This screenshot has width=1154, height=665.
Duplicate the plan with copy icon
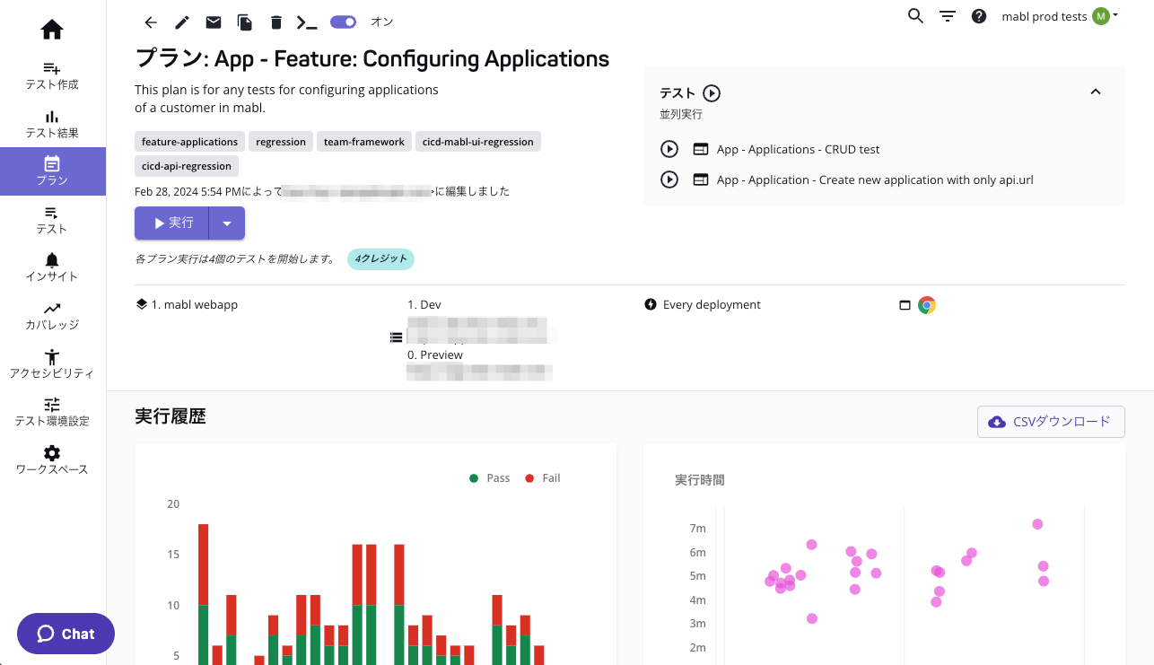244,22
